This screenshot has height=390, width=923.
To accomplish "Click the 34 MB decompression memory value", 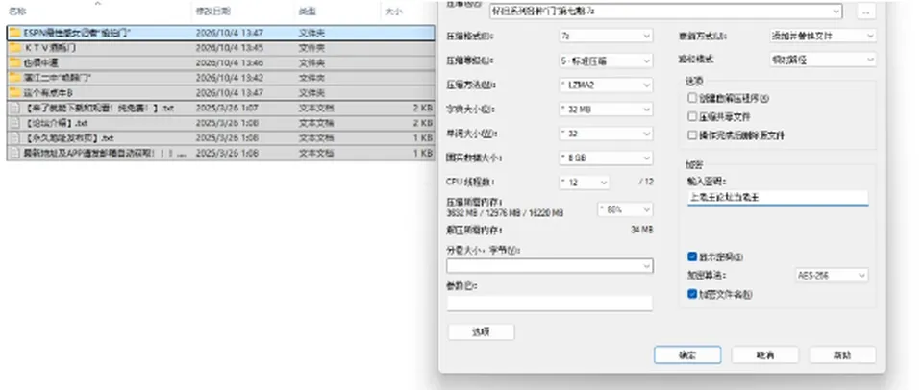I will click(x=641, y=230).
